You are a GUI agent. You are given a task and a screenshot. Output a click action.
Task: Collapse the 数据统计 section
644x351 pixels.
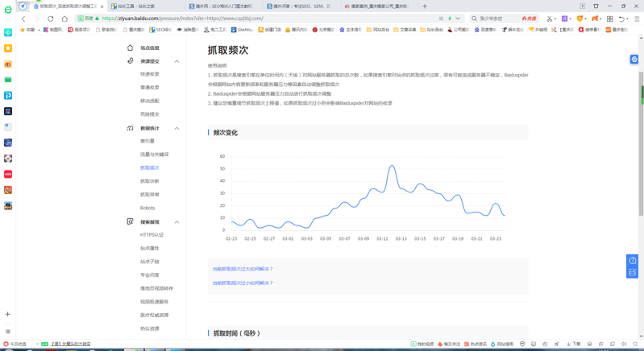pos(177,128)
